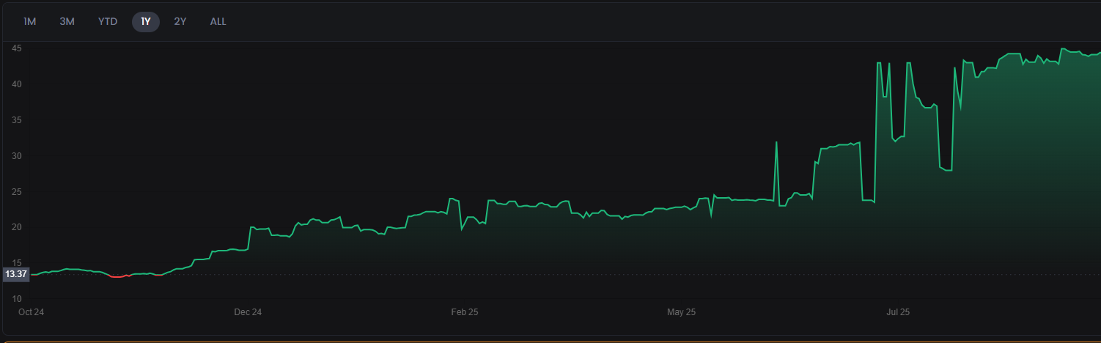Choose the YTD range option
The image size is (1101, 343).
[108, 22]
